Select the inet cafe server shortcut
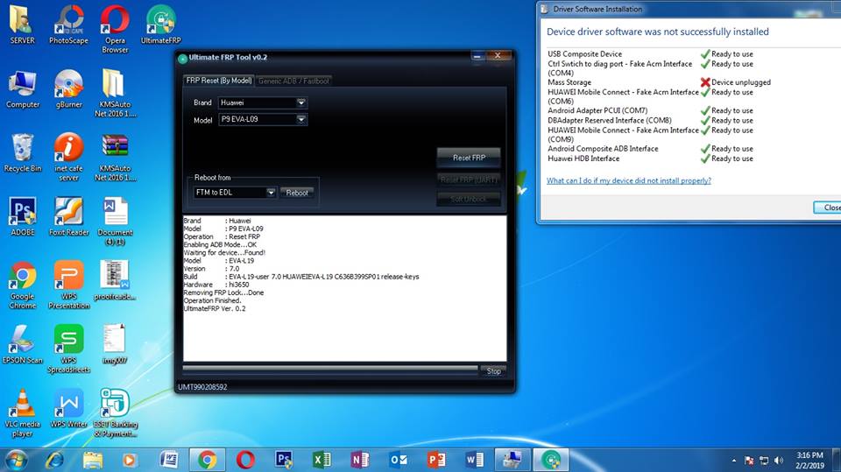 tap(68, 158)
